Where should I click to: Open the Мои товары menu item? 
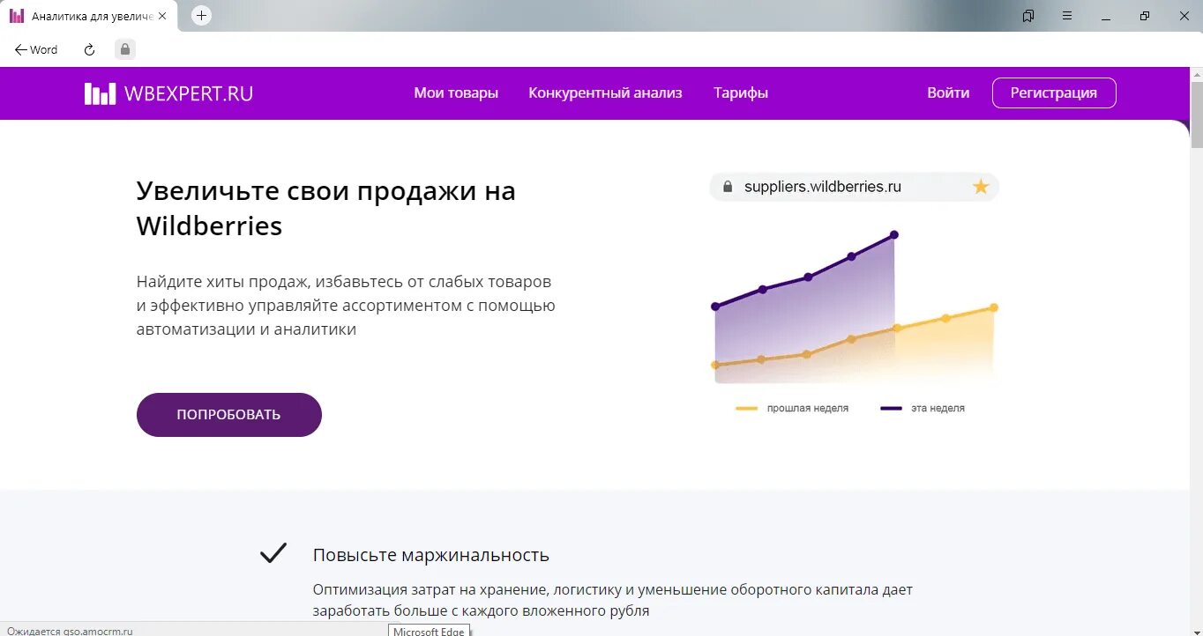456,92
